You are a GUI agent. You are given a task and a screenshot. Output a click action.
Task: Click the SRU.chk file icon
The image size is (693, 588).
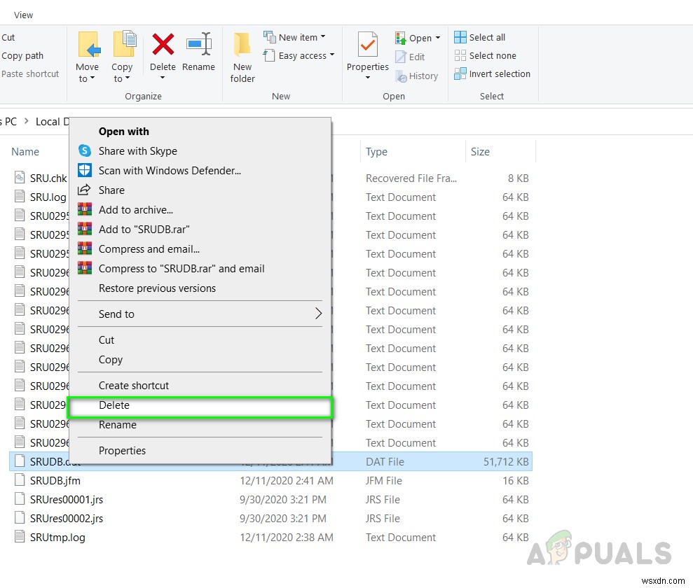pos(20,178)
